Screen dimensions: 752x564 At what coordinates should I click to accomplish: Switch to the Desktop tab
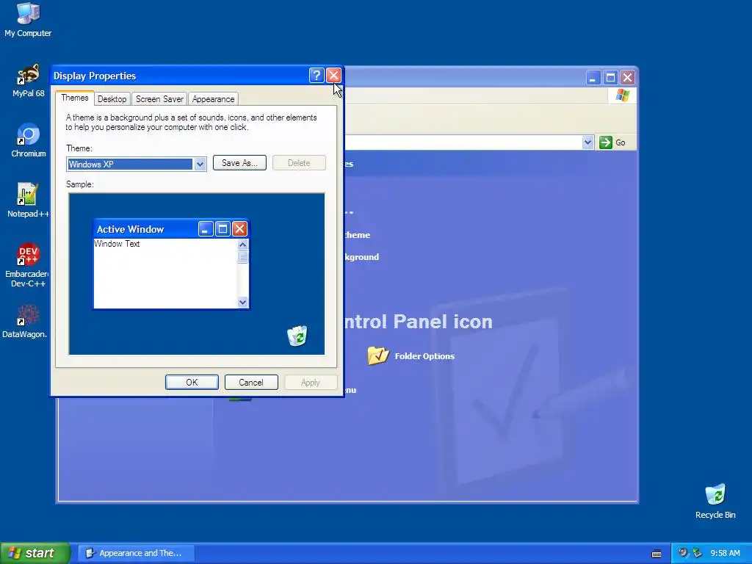112,99
